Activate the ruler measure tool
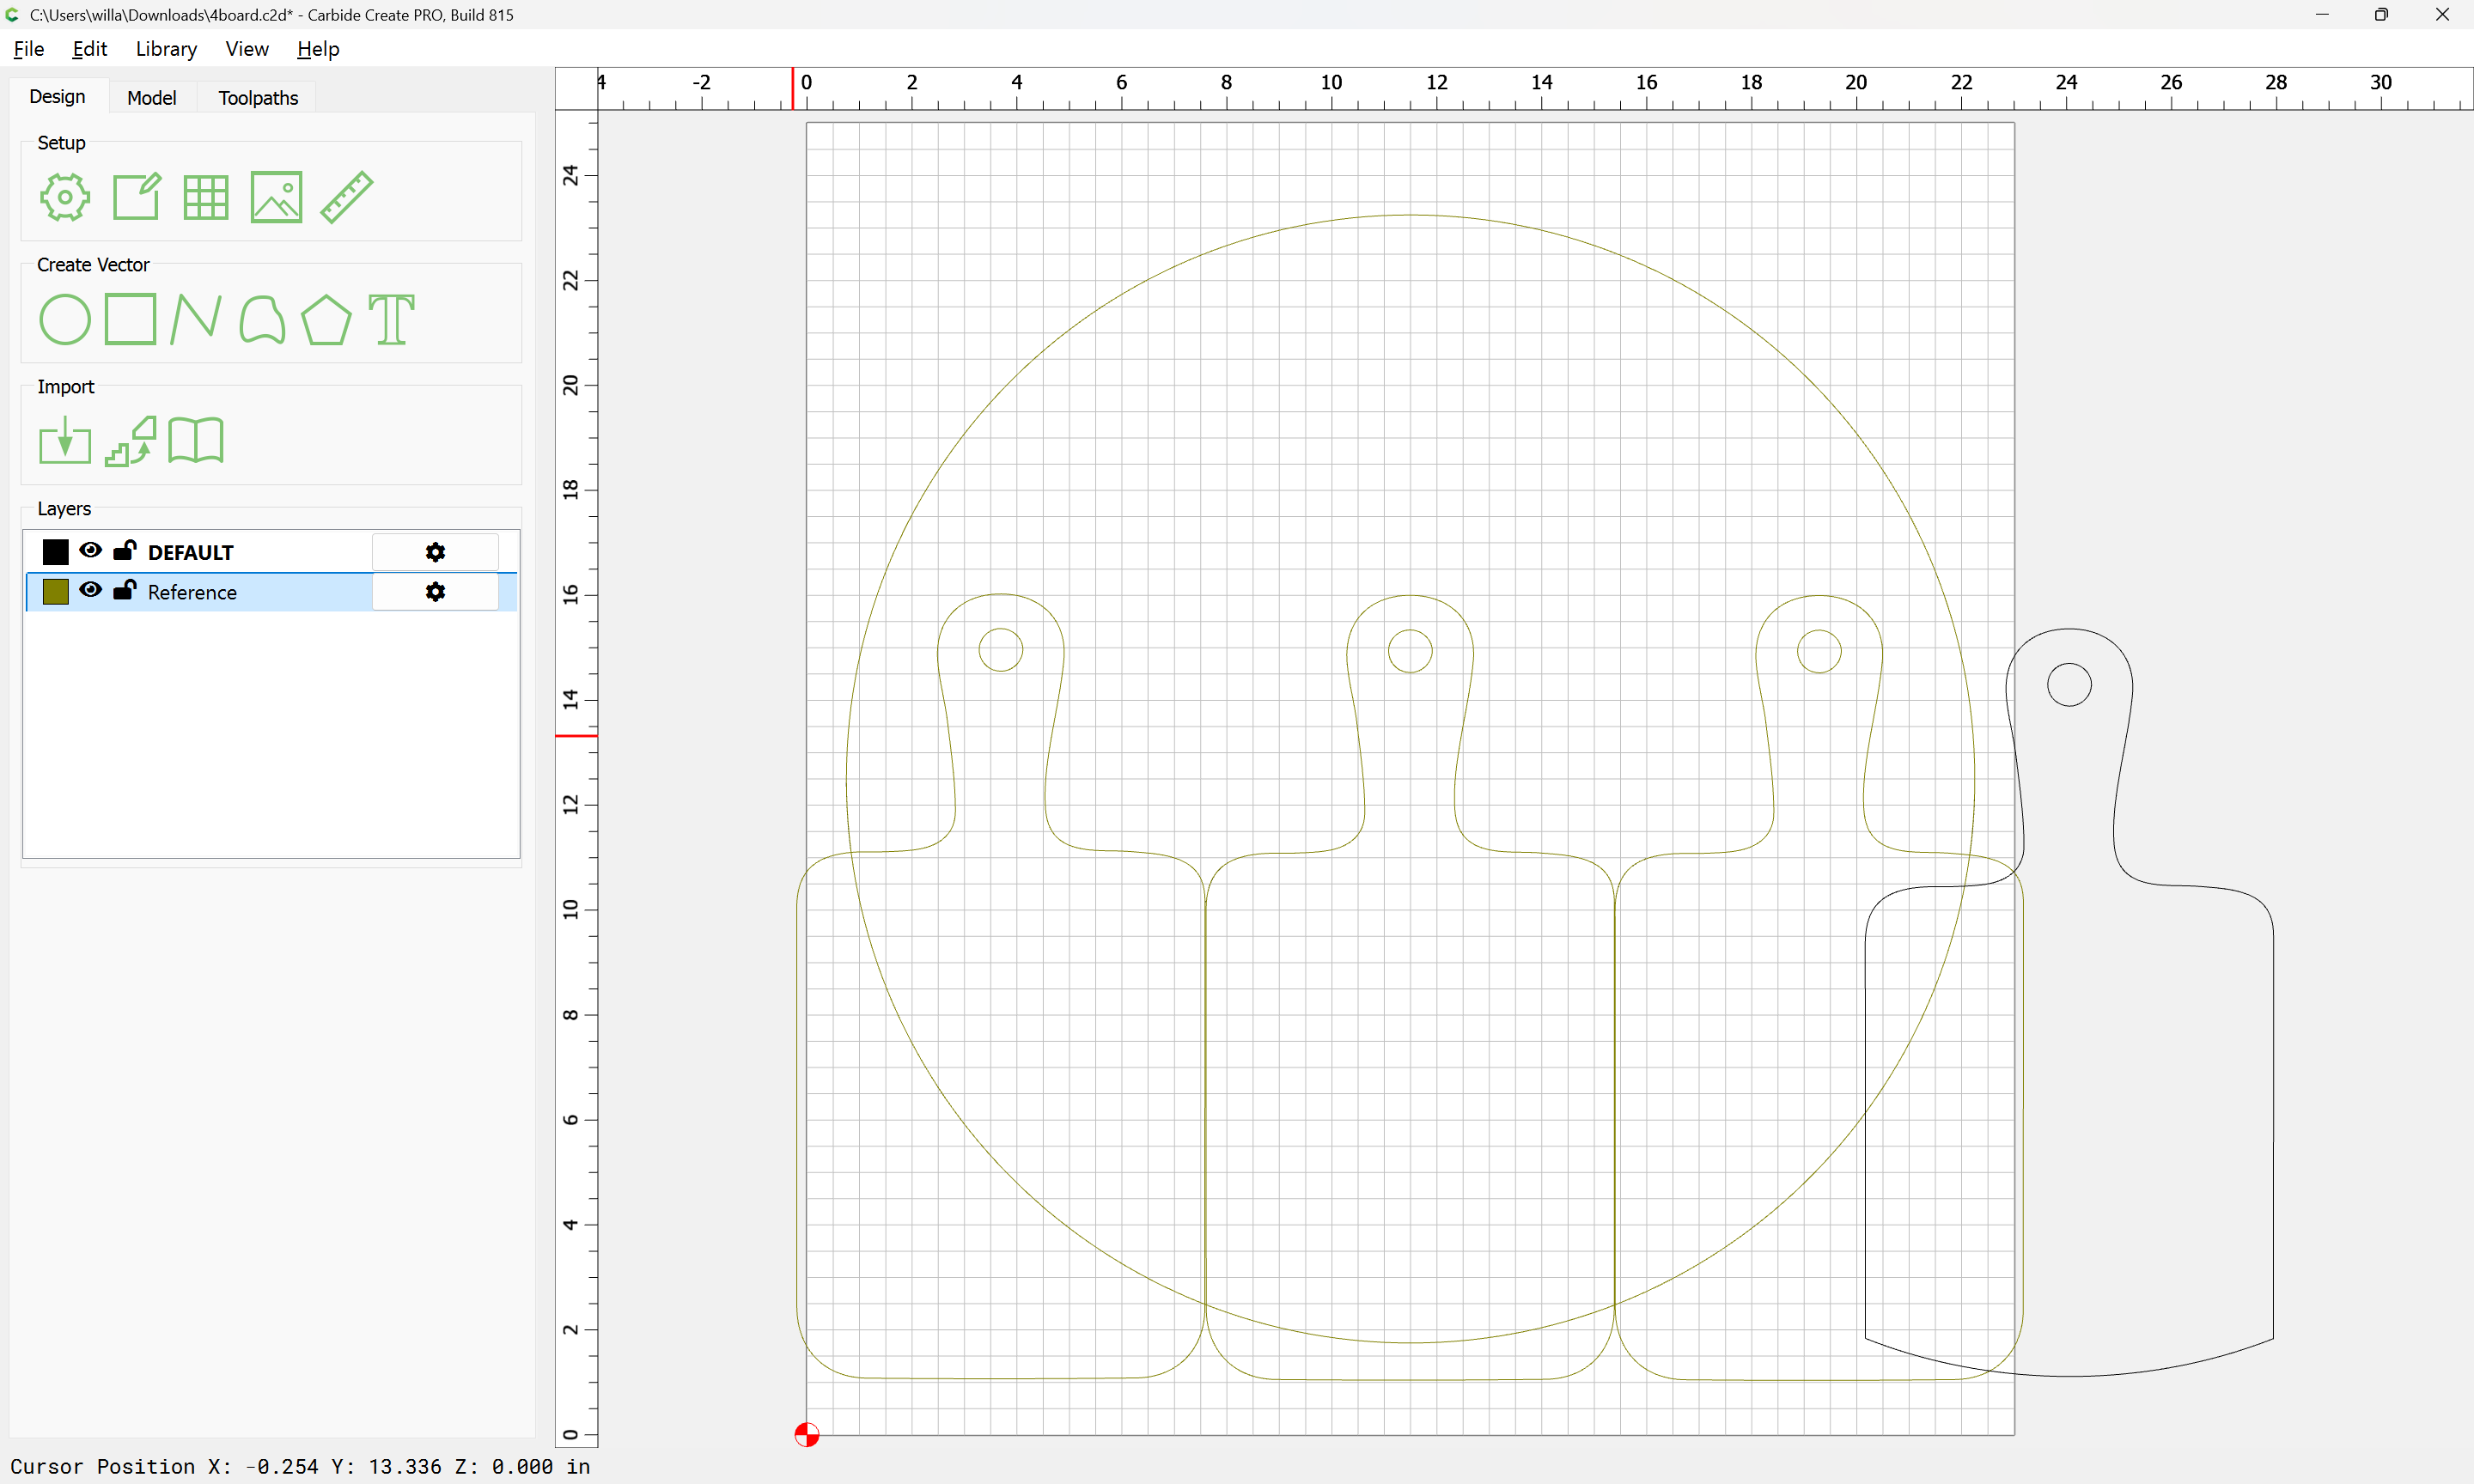2474x1484 pixels. point(346,197)
